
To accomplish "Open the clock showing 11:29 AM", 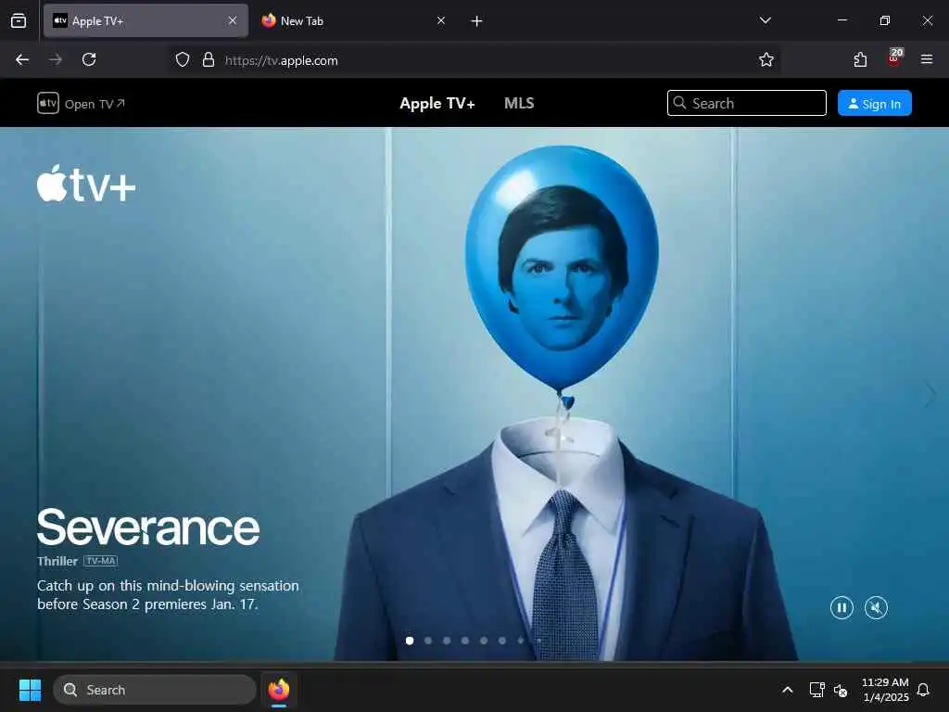I will click(885, 690).
